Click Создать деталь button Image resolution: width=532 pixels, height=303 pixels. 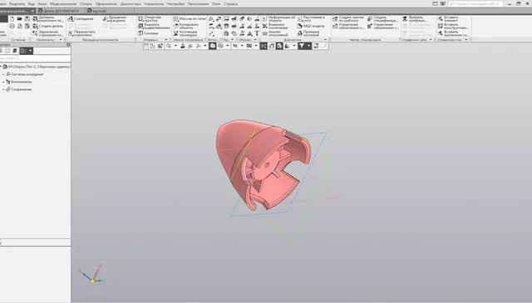[x=48, y=26]
